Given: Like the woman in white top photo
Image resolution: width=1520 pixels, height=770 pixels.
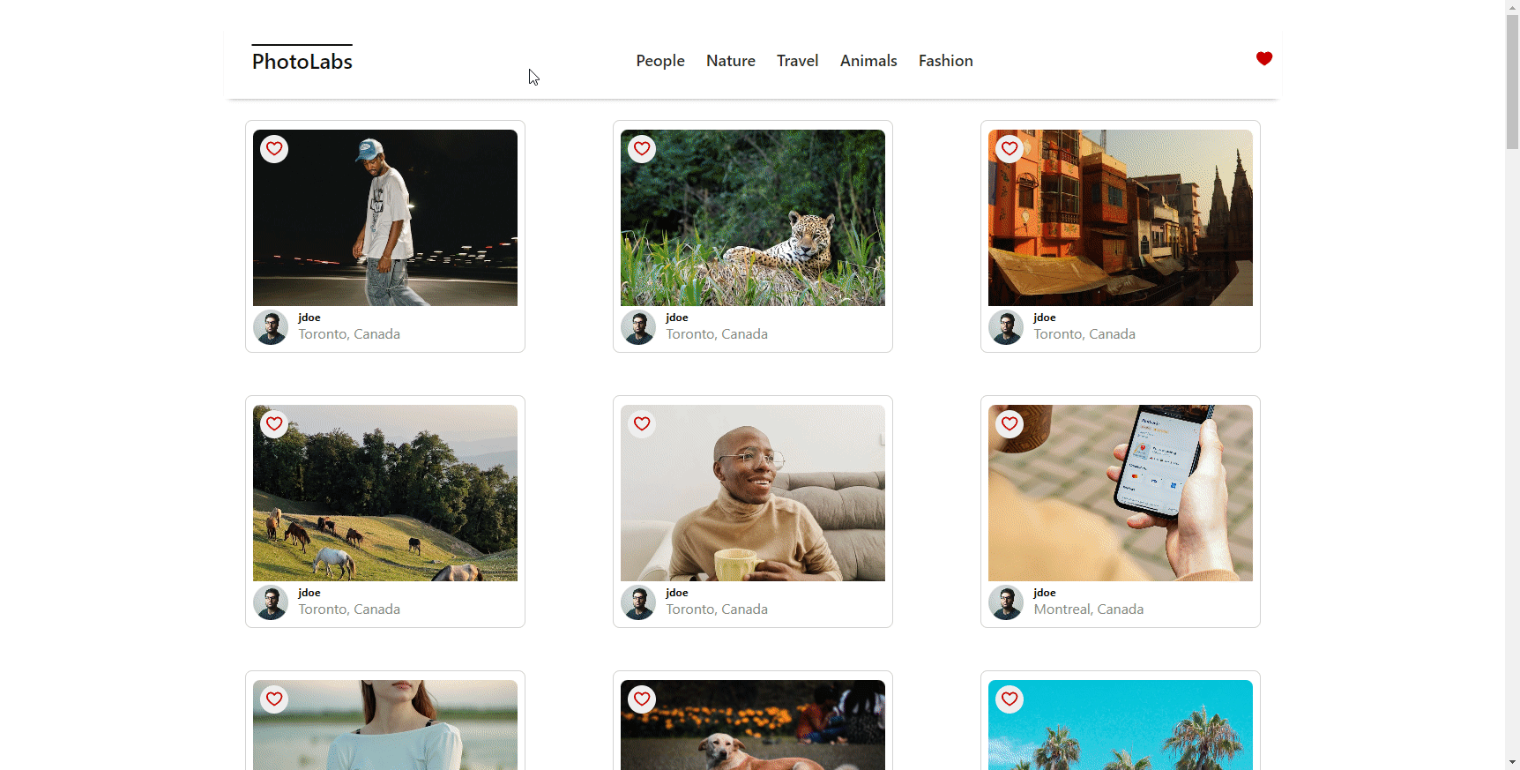Looking at the screenshot, I should [274, 699].
